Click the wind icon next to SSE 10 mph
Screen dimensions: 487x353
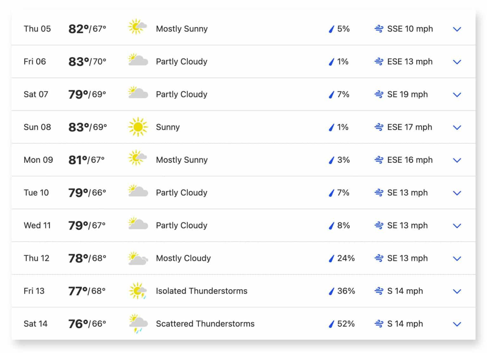pyautogui.click(x=379, y=29)
